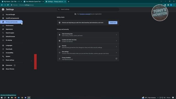The width and height of the screenshot is (176, 99).
Task: Open the volume control in system tray
Action: click(164, 98)
